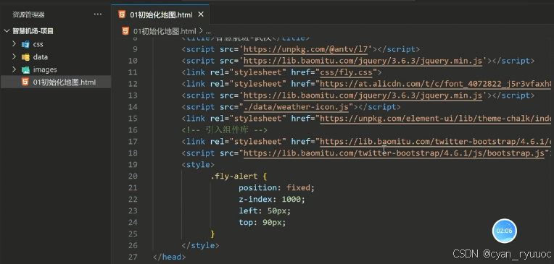Viewport: 554px width, 264px height.
Task: Click line number 19 in the gutter
Action: pyautogui.click(x=133, y=165)
